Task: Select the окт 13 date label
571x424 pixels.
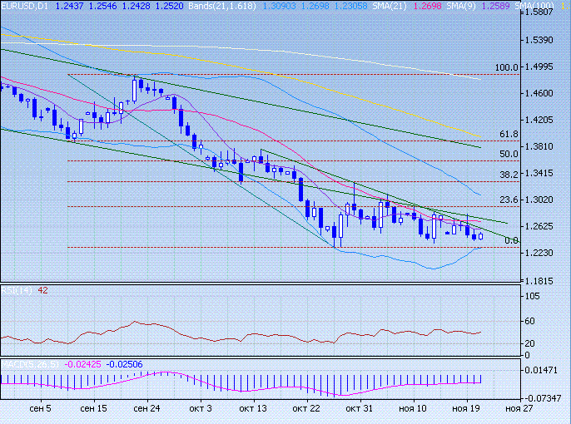Action: pos(252,409)
